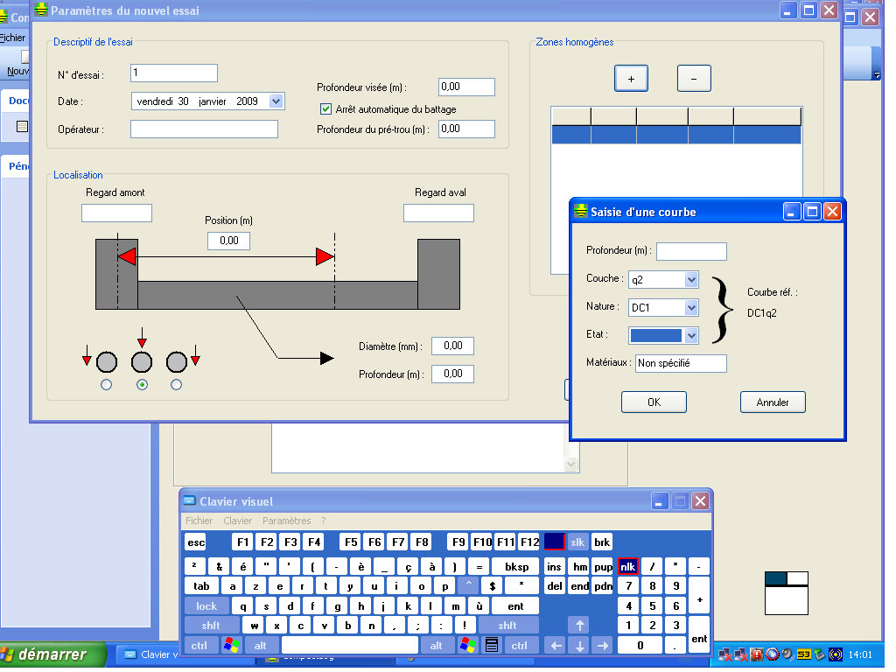Confirm the curve entry with OK
This screenshot has height=672, width=896.
(x=654, y=402)
